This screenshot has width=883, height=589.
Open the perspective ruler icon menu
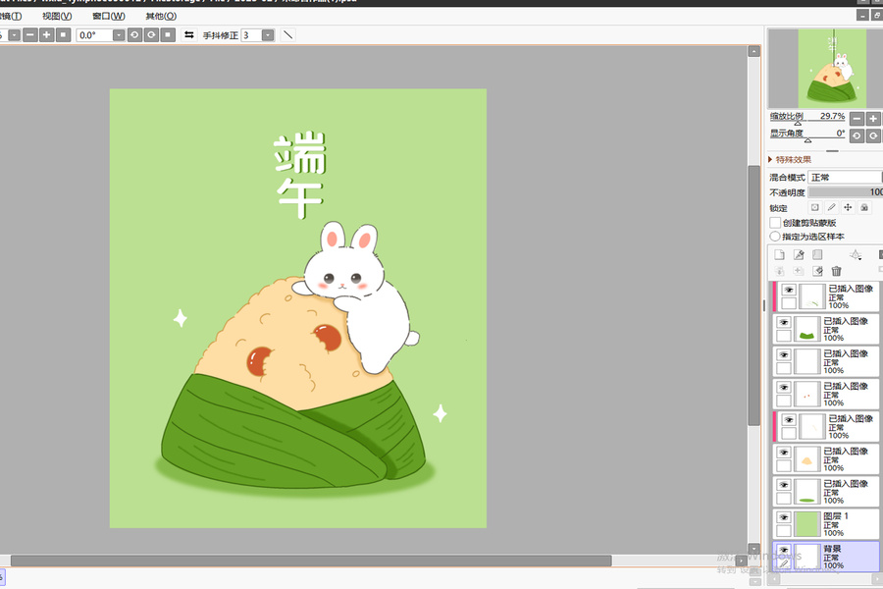856,255
